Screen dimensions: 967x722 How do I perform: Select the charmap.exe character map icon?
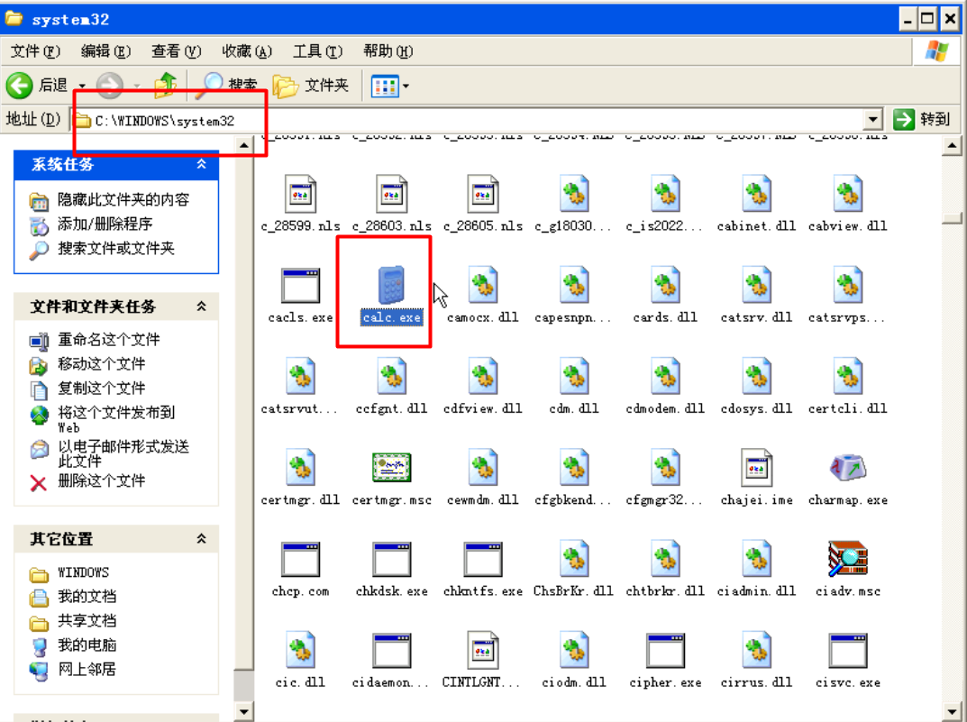tap(848, 468)
